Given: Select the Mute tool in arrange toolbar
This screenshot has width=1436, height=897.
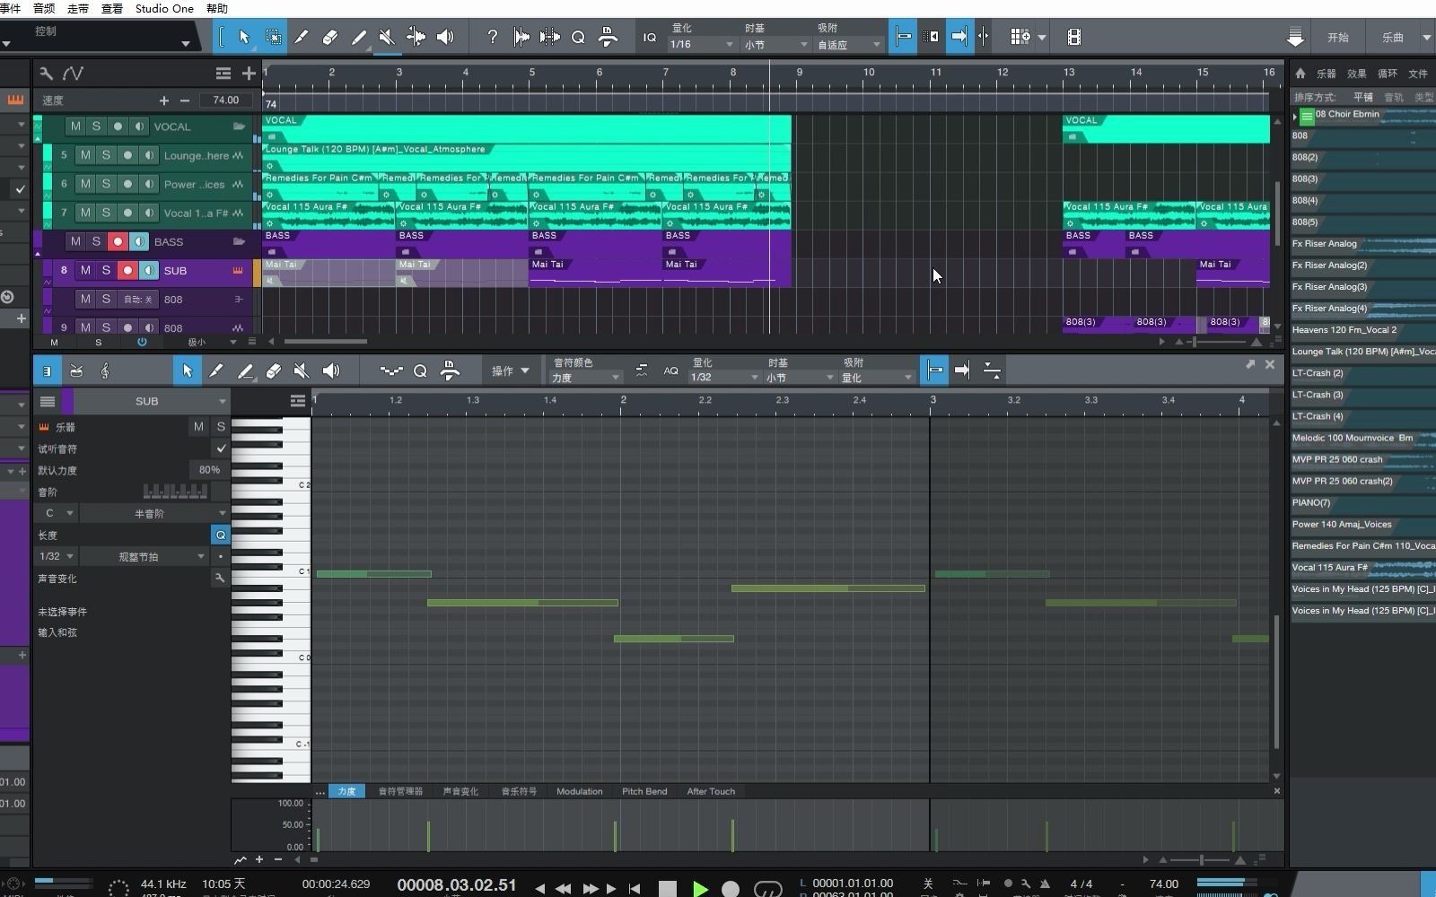Looking at the screenshot, I should tap(387, 37).
